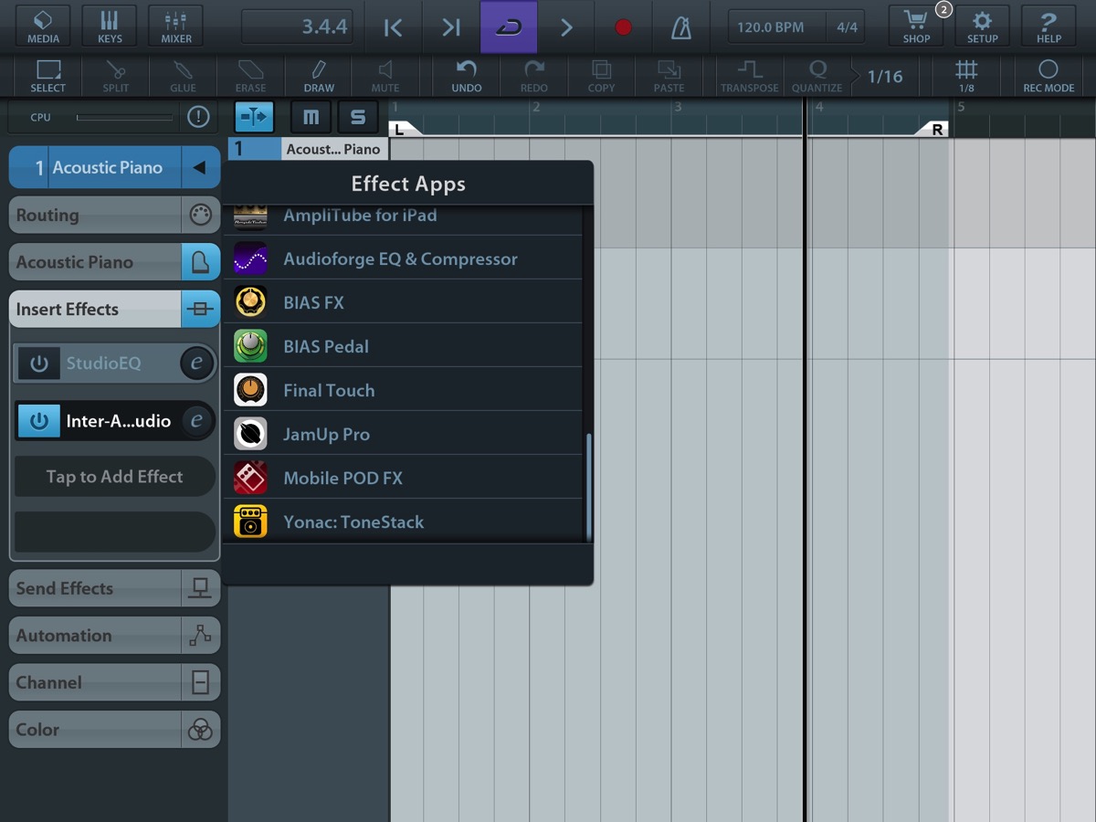Image resolution: width=1096 pixels, height=822 pixels.
Task: Click the 3.4.4 position display
Action: [298, 27]
